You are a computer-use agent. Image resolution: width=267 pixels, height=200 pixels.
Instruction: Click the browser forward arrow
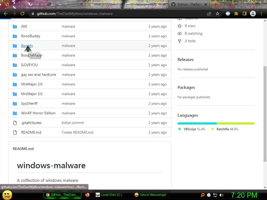(14, 14)
